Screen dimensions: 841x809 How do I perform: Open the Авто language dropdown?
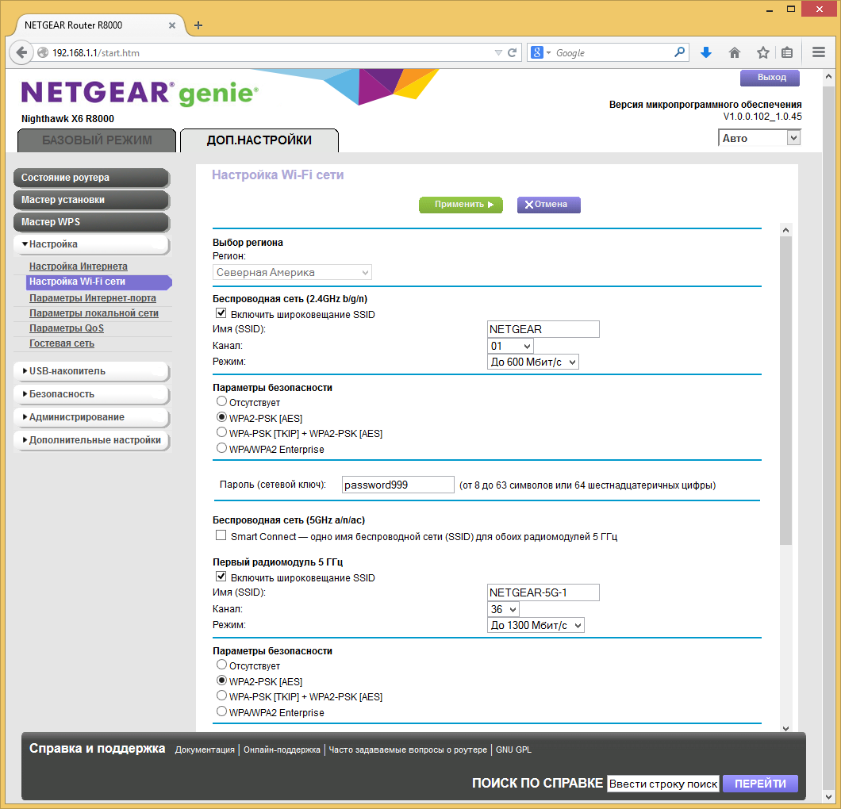click(759, 138)
